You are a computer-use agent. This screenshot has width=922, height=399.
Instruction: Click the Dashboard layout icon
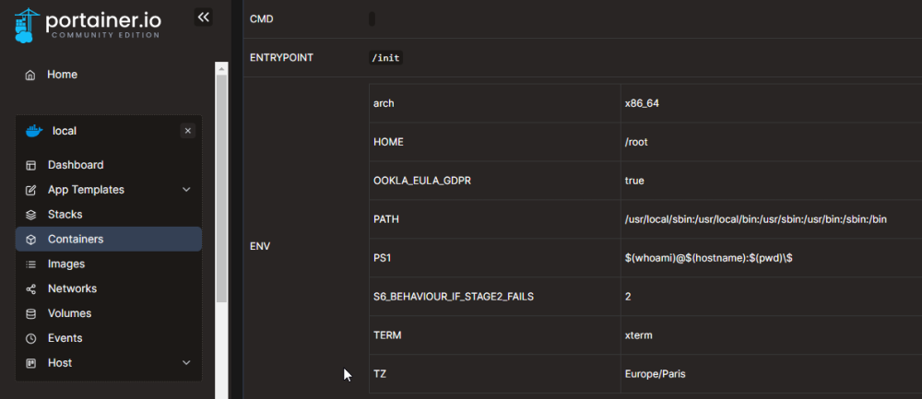(30, 165)
